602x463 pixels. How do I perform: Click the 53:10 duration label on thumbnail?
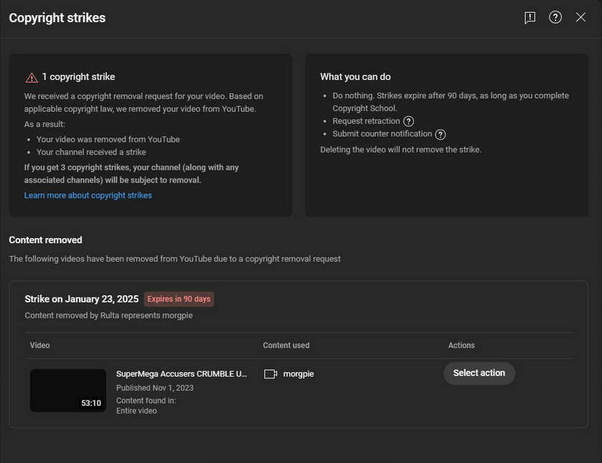(x=91, y=404)
